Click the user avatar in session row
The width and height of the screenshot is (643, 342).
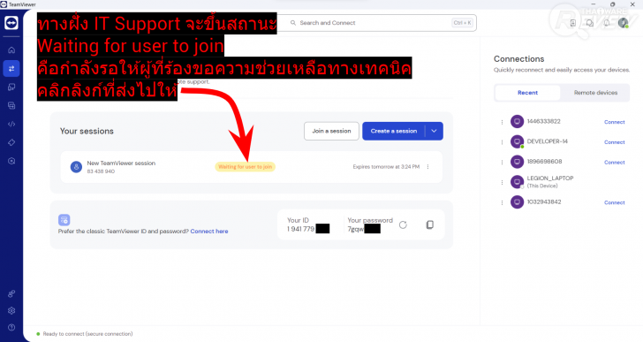[x=76, y=167]
